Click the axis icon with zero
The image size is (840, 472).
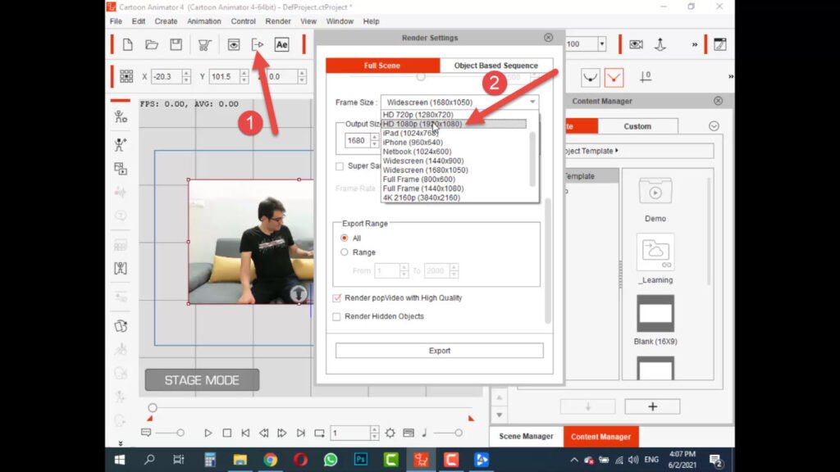point(646,77)
